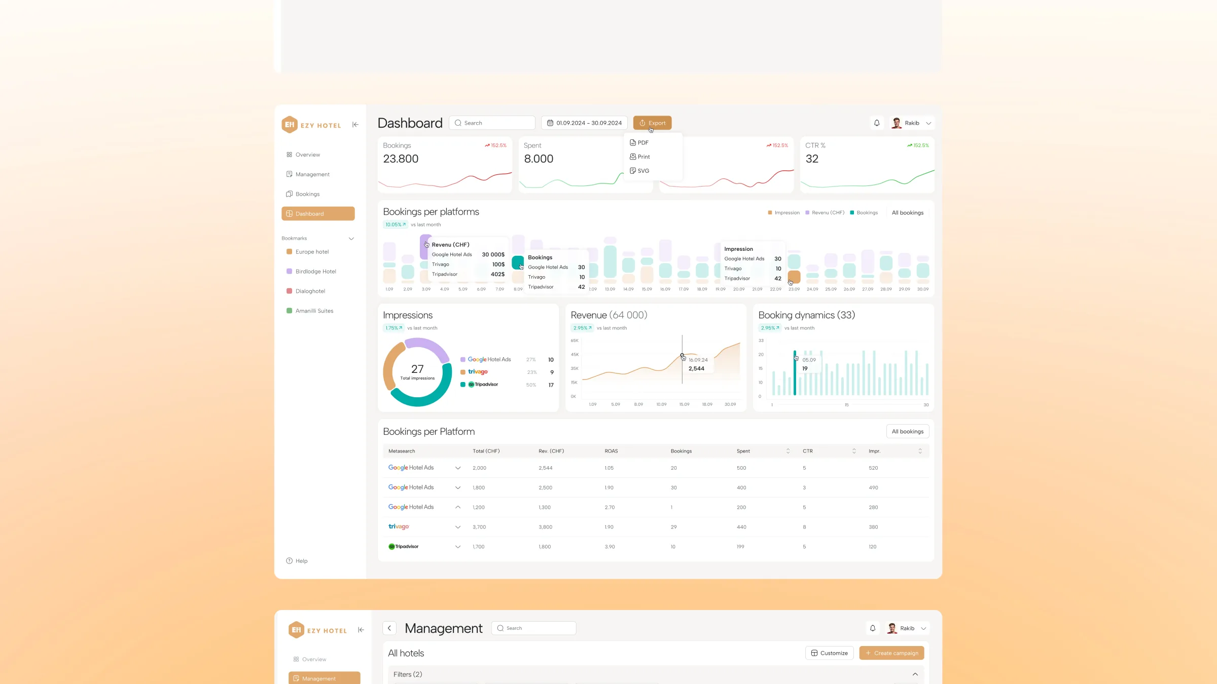Click the Customize button

coord(829,653)
